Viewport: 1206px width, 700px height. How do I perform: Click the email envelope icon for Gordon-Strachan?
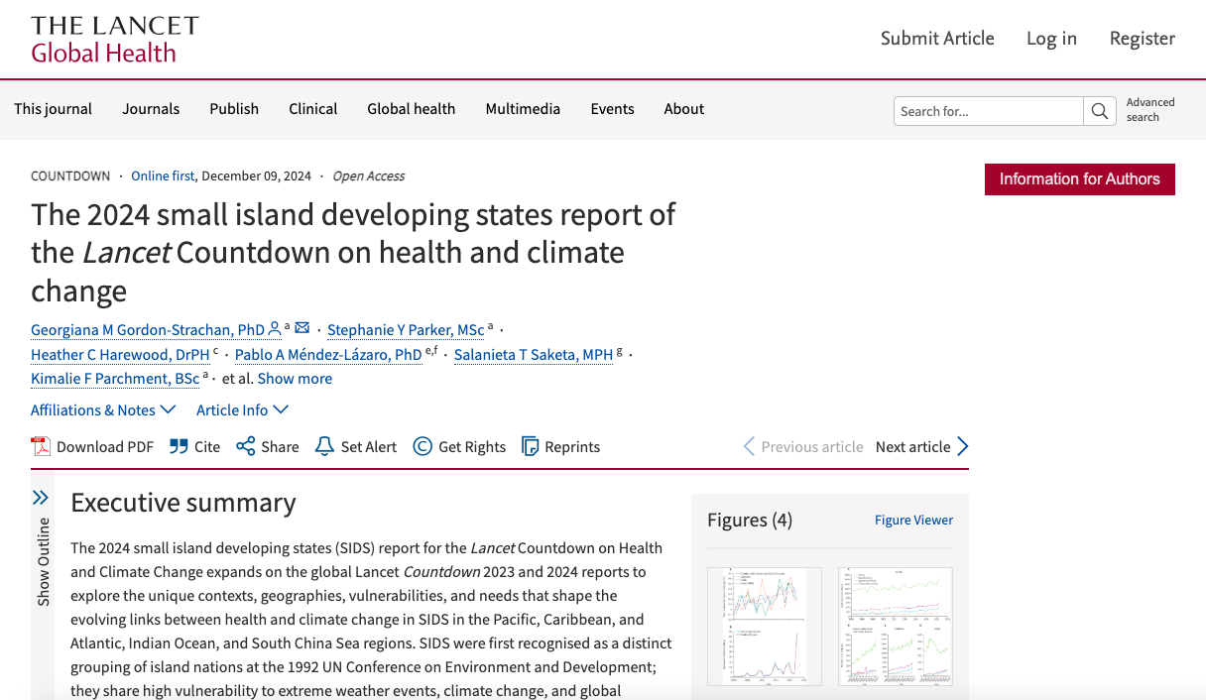pyautogui.click(x=302, y=328)
